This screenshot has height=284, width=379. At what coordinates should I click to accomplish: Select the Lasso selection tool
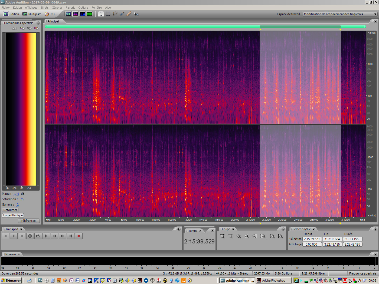[115, 14]
